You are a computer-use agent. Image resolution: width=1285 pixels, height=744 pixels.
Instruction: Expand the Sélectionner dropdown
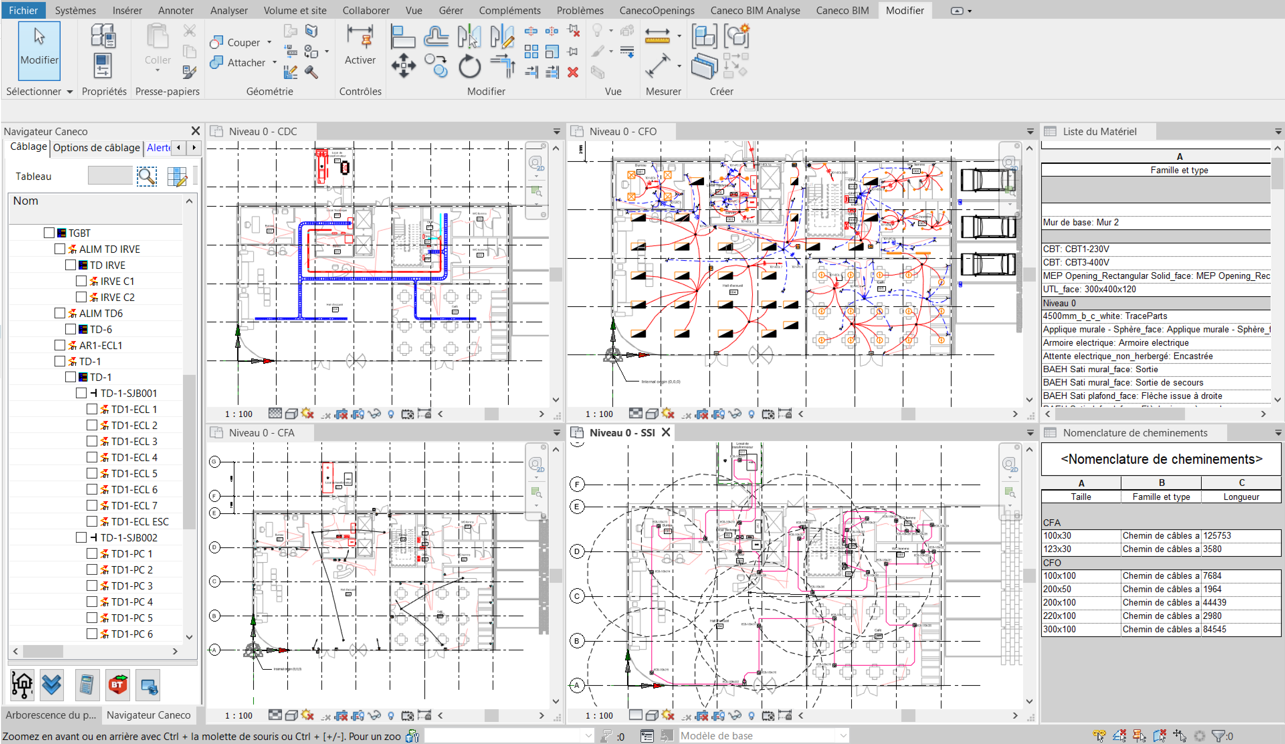(70, 92)
